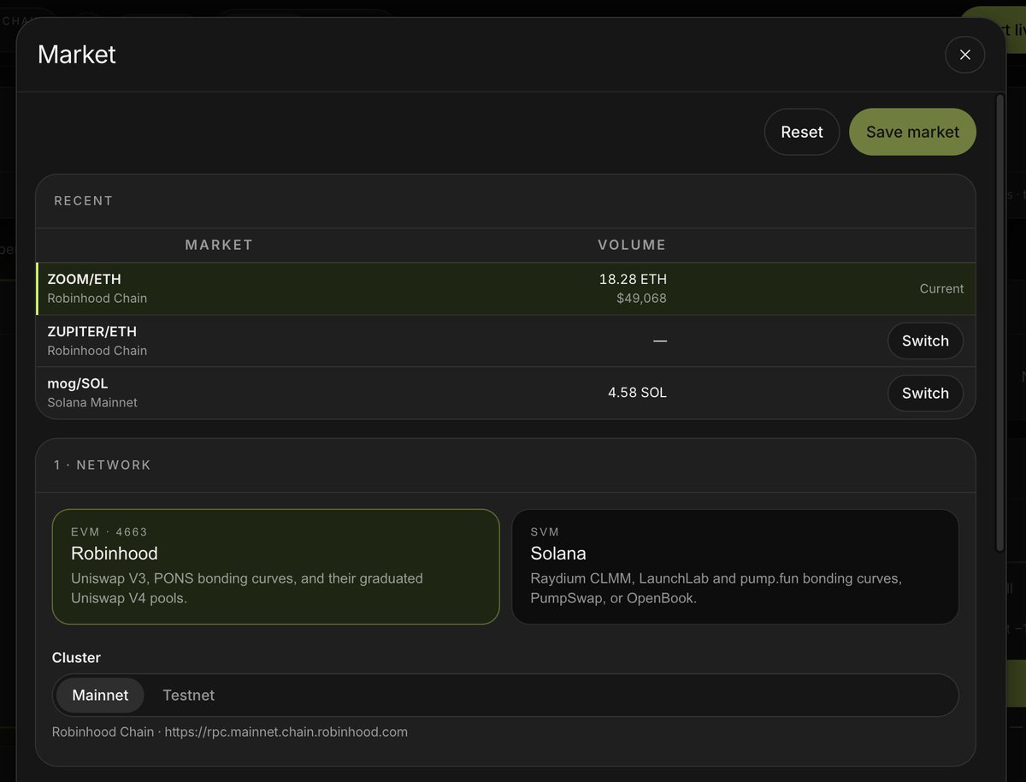Close the Market dialog with the X icon

tap(964, 55)
